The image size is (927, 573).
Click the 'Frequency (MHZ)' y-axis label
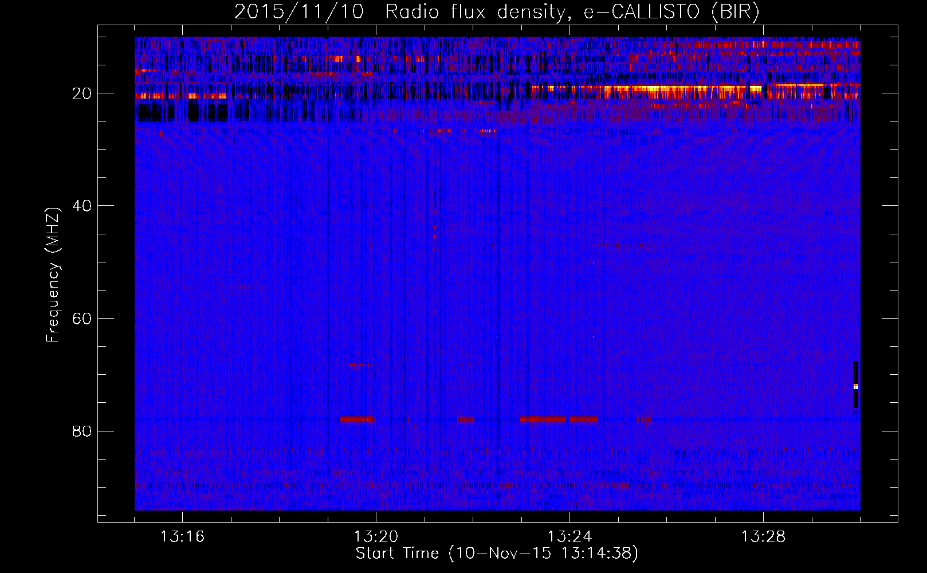[x=53, y=275]
